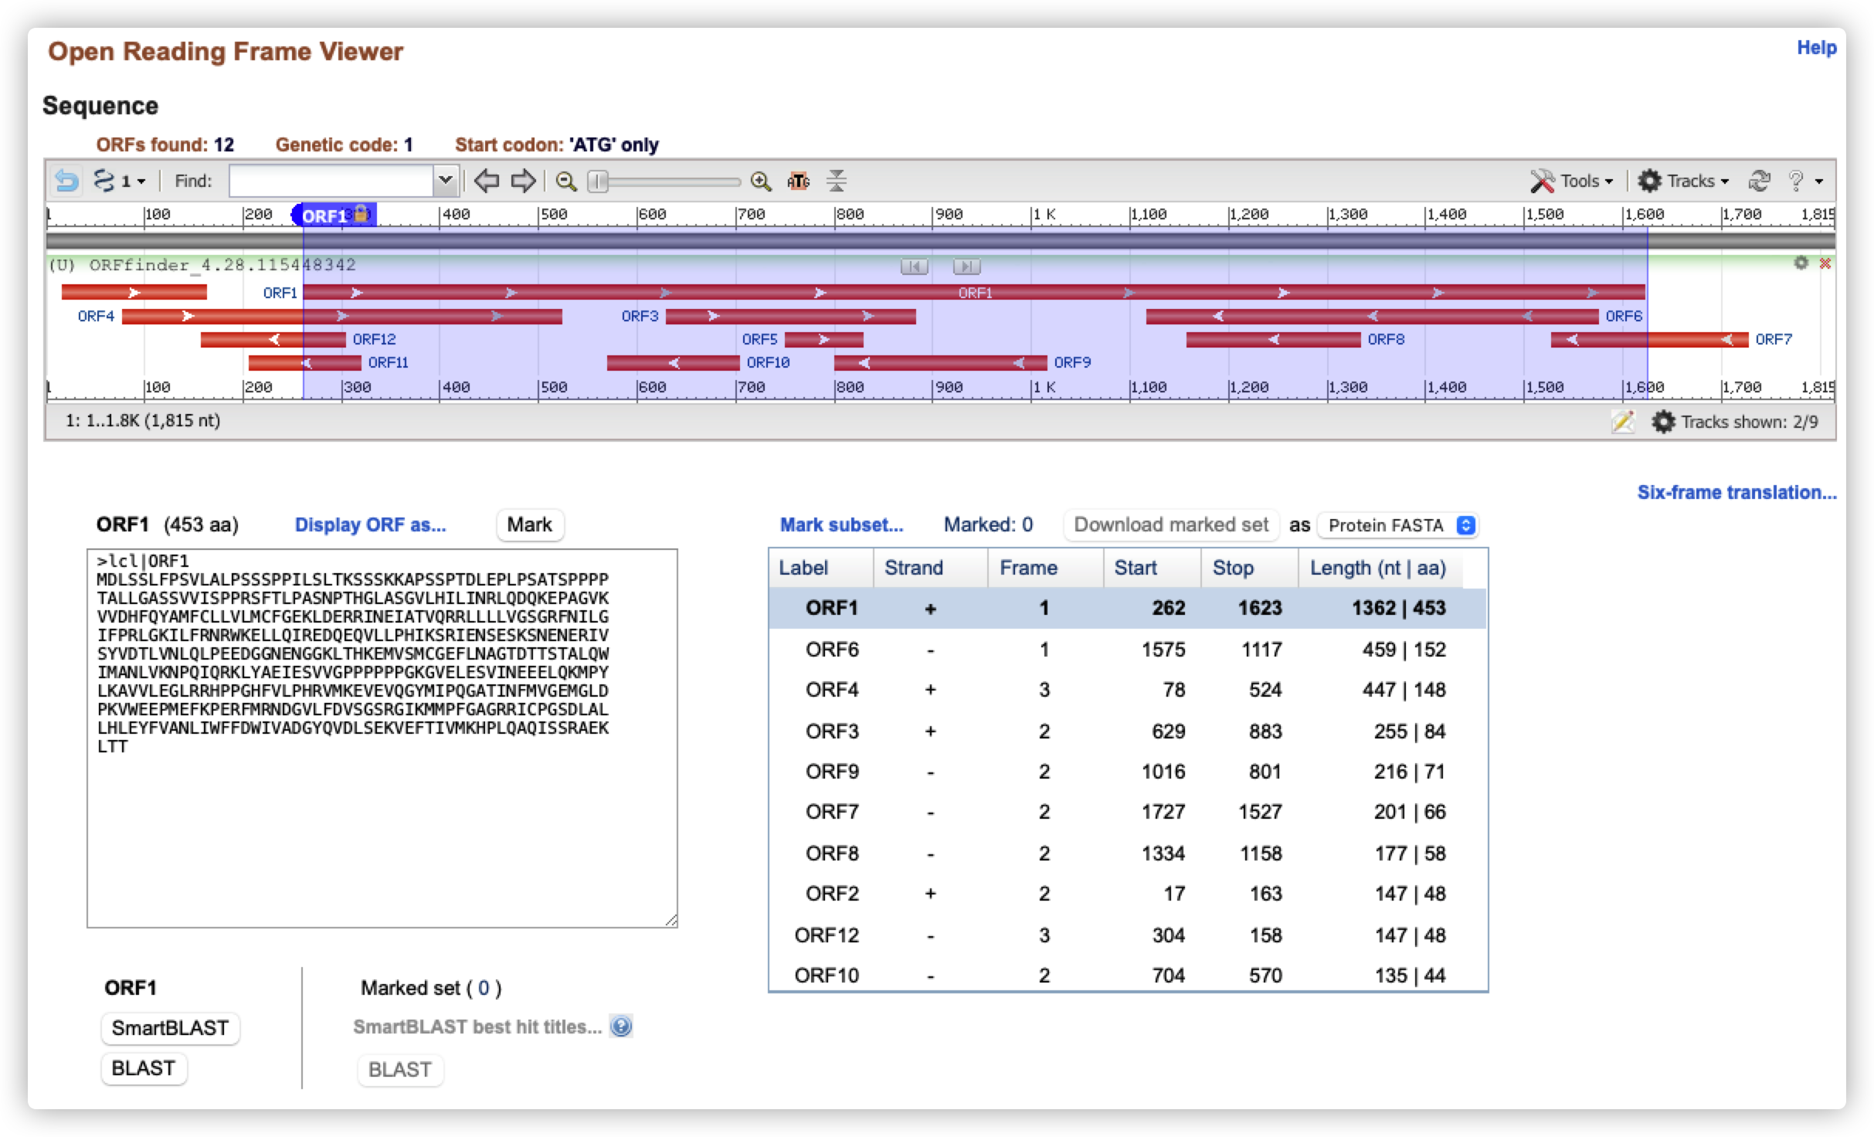The height and width of the screenshot is (1137, 1874).
Task: Click the SmartBLAST button
Action: pos(170,1028)
